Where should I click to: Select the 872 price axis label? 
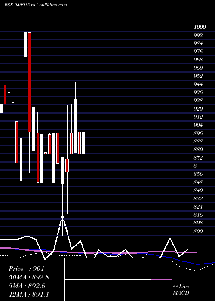pyautogui.click(x=198, y=158)
